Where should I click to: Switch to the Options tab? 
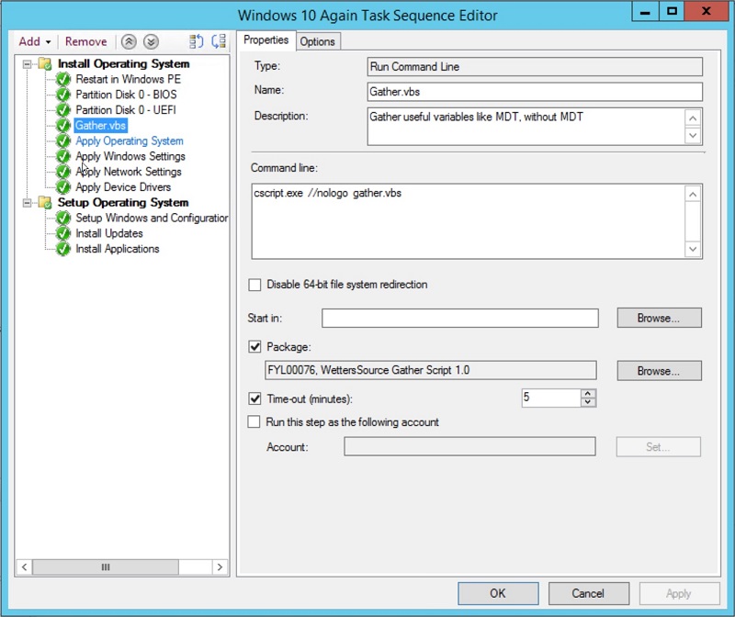coord(317,41)
